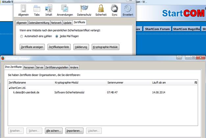Image resolution: width=206 pixels, height=138 pixels.
Task: Click 'Software-Sicherheitsmodul' cell
Action: pyautogui.click(x=69, y=92)
